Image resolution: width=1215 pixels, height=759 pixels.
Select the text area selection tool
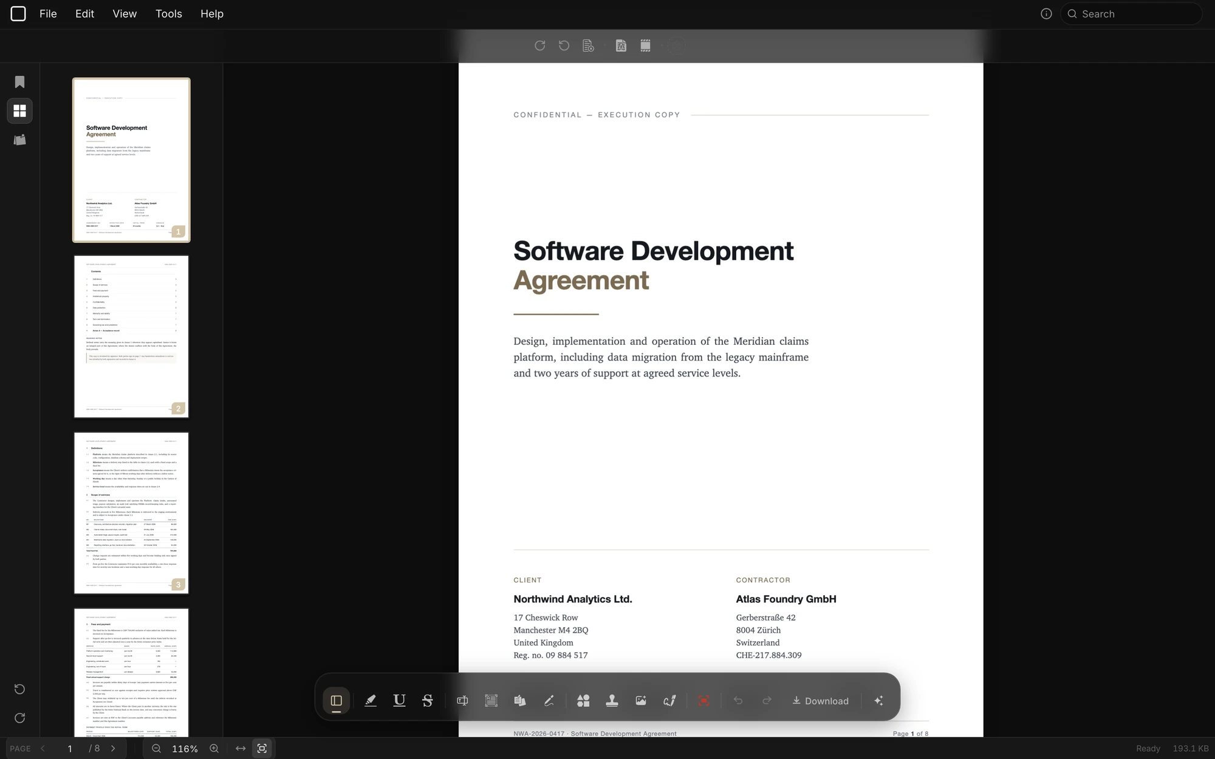(x=491, y=701)
